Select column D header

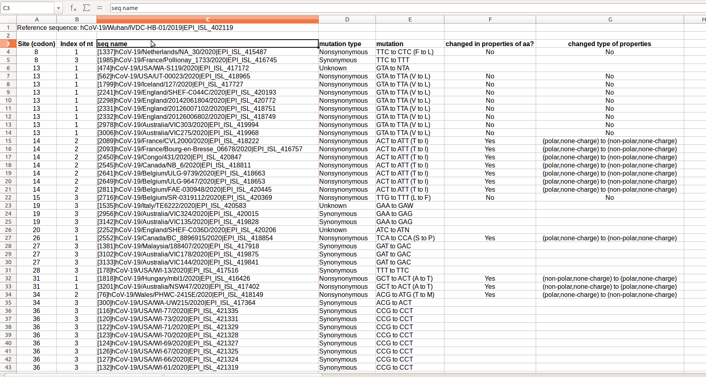(347, 19)
